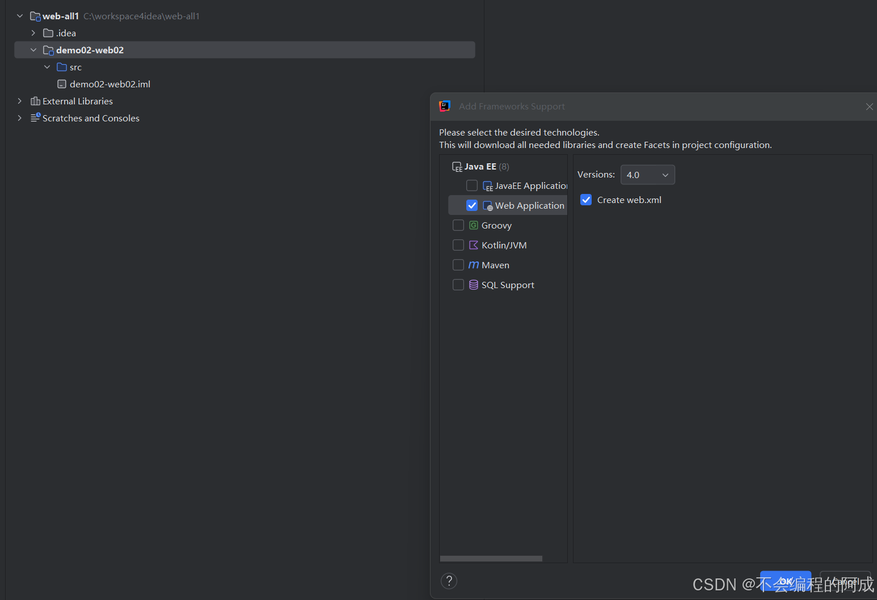Enable the Maven checkbox
Image resolution: width=877 pixels, height=600 pixels.
(458, 265)
